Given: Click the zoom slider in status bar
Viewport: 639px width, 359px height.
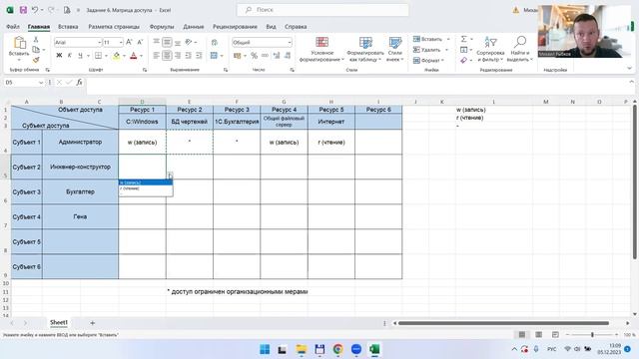Looking at the screenshot, I should click(x=592, y=335).
